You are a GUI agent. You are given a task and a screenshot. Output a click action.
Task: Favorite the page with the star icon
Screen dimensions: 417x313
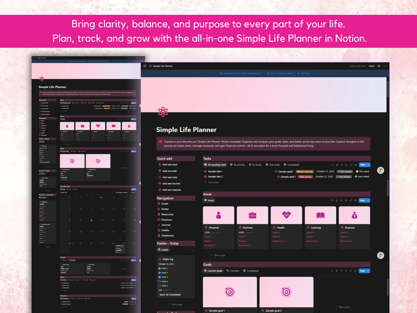379,66
